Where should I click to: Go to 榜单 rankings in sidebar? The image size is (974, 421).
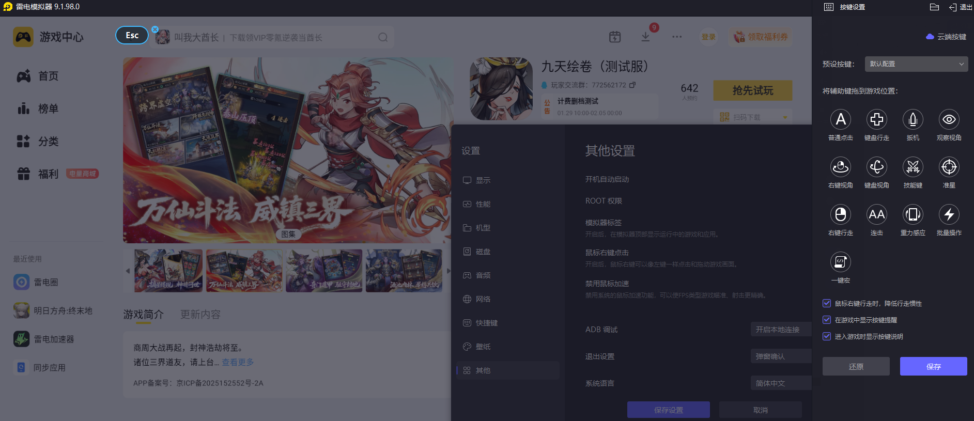click(x=38, y=108)
